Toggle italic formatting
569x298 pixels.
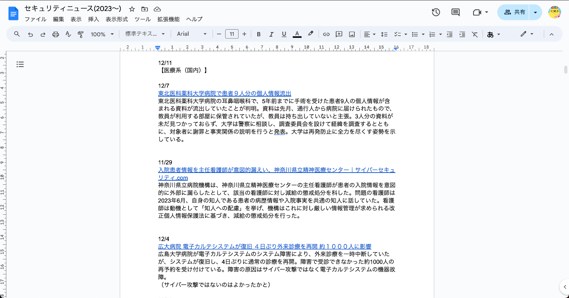pyautogui.click(x=271, y=34)
